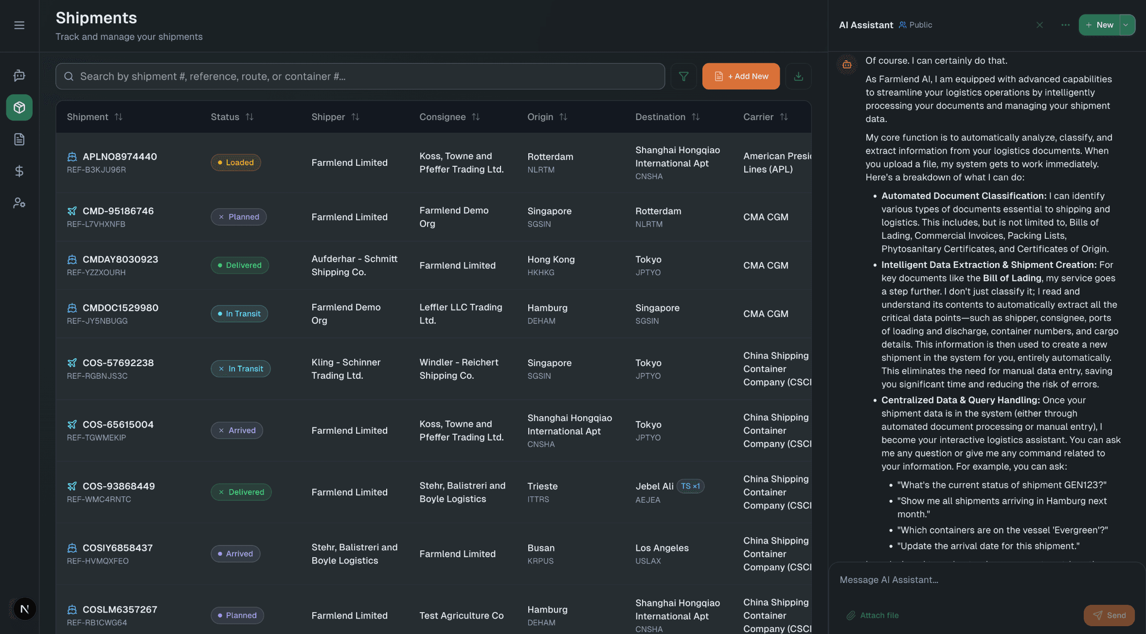The height and width of the screenshot is (634, 1146).
Task: Open the three-dot AI Assistant options
Action: pyautogui.click(x=1065, y=25)
